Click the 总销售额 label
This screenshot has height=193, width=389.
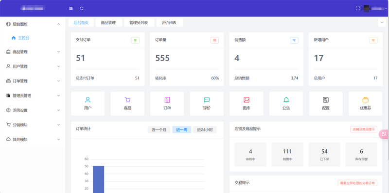tap(242, 78)
